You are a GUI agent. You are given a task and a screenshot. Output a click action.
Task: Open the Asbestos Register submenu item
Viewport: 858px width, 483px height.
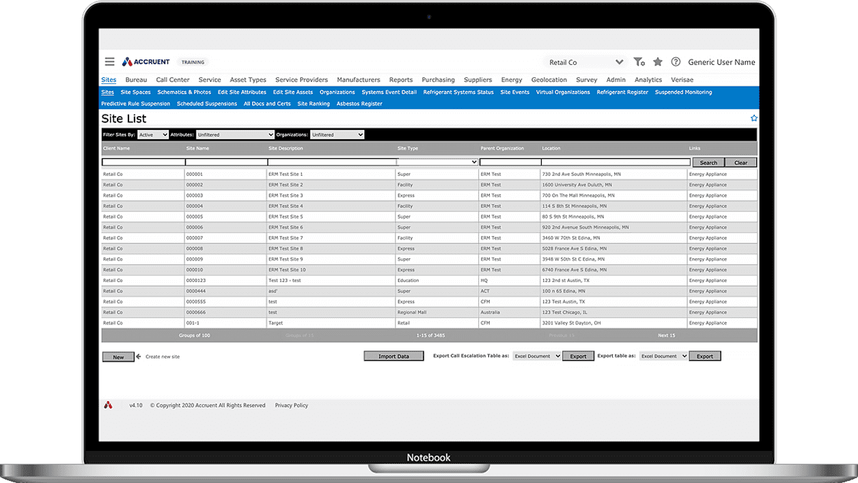tap(359, 104)
